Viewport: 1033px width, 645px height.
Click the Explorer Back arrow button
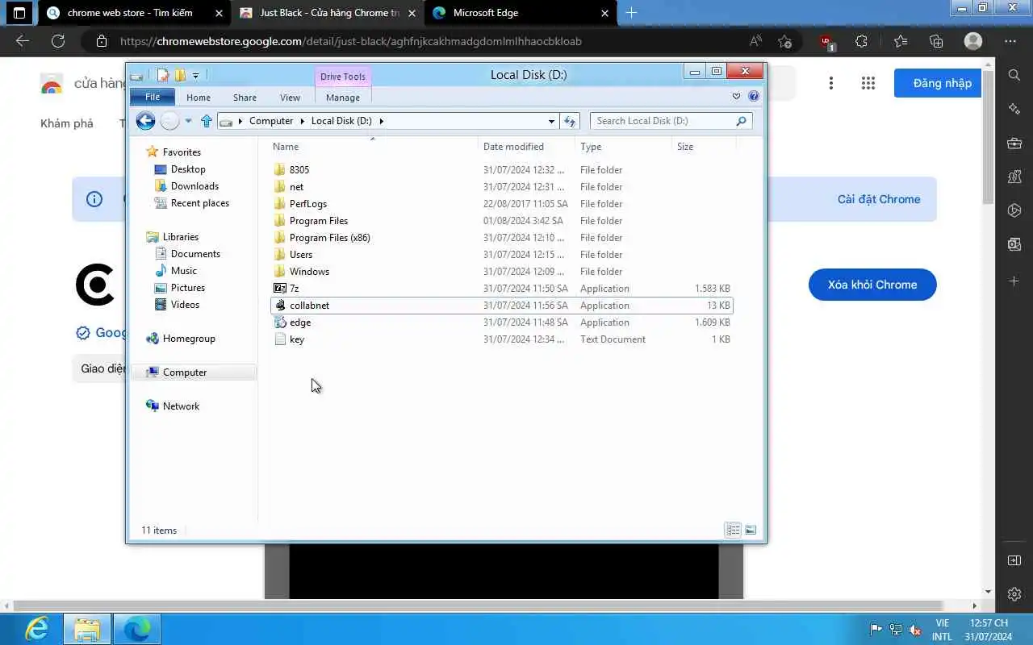click(145, 121)
